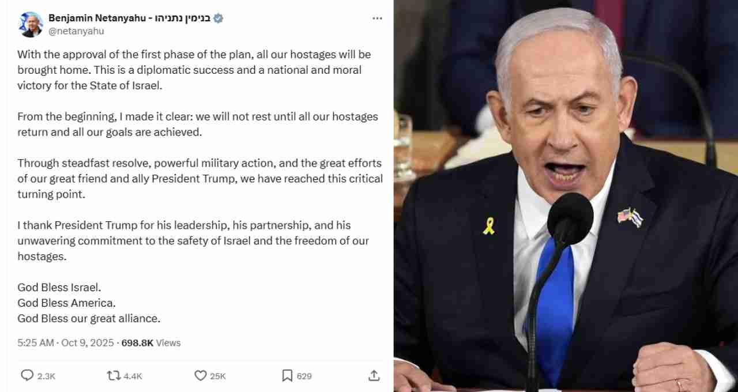The image size is (738, 392).
Task: Click the retweet icon
Action: point(113,375)
